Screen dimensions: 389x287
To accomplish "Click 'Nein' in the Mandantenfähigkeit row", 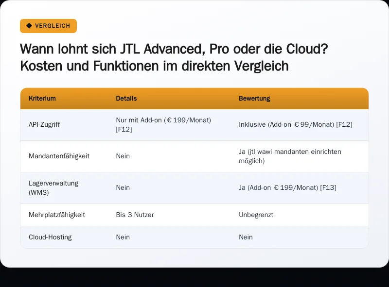I will click(x=123, y=156).
